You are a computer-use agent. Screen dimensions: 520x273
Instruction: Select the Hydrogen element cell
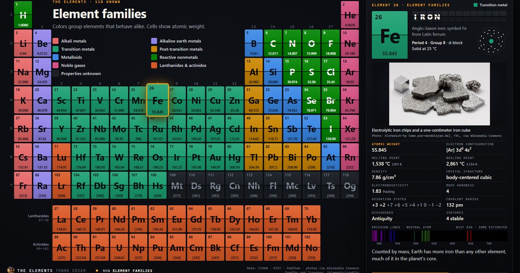23,15
